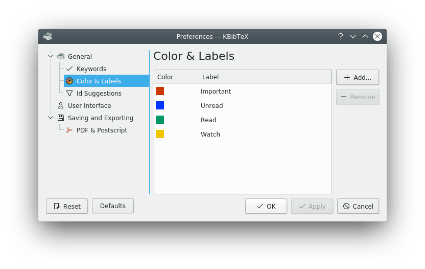Select the Color & Labels tree entry
Image resolution: width=425 pixels, height=269 pixels.
tap(107, 81)
